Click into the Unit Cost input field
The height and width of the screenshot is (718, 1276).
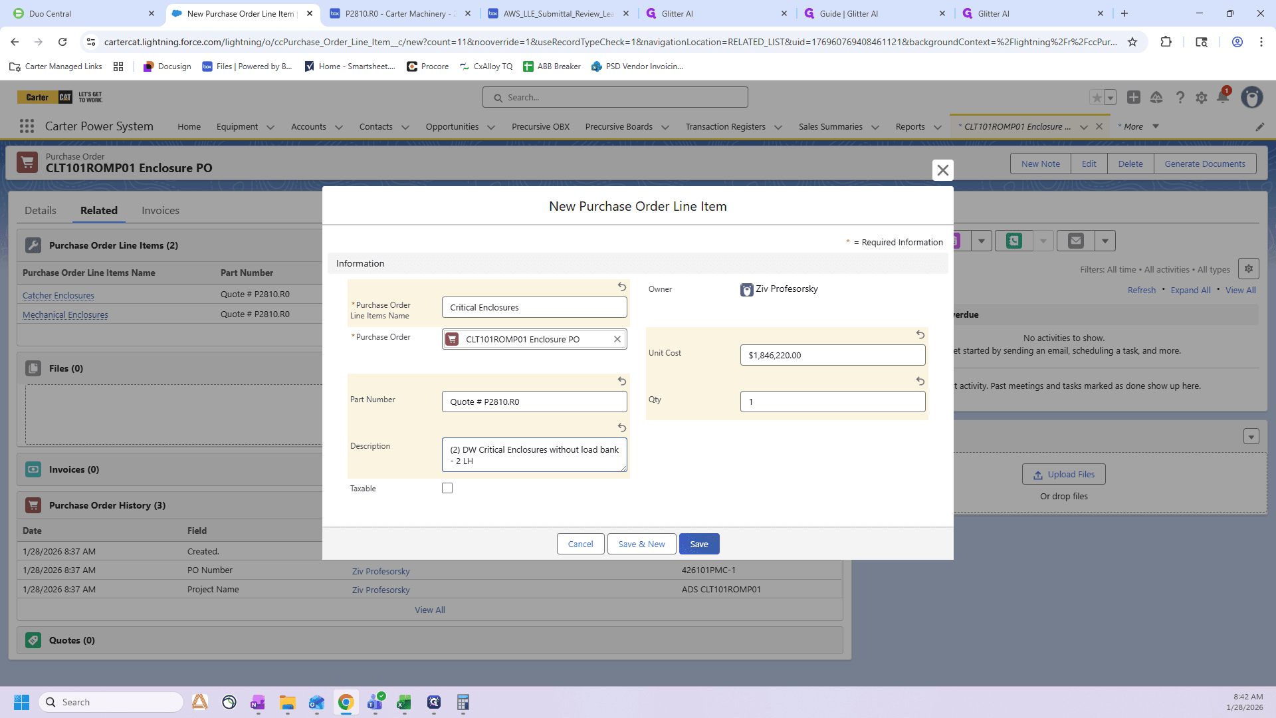[833, 355]
